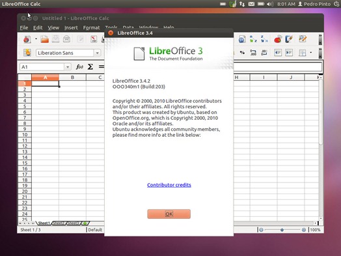
Task: Click the Edit File icon in Calc toolbar
Action: tap(80, 39)
